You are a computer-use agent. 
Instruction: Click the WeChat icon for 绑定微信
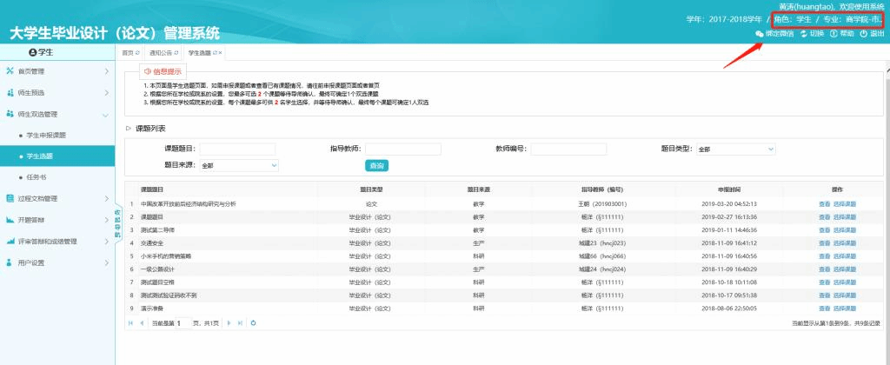pos(760,34)
